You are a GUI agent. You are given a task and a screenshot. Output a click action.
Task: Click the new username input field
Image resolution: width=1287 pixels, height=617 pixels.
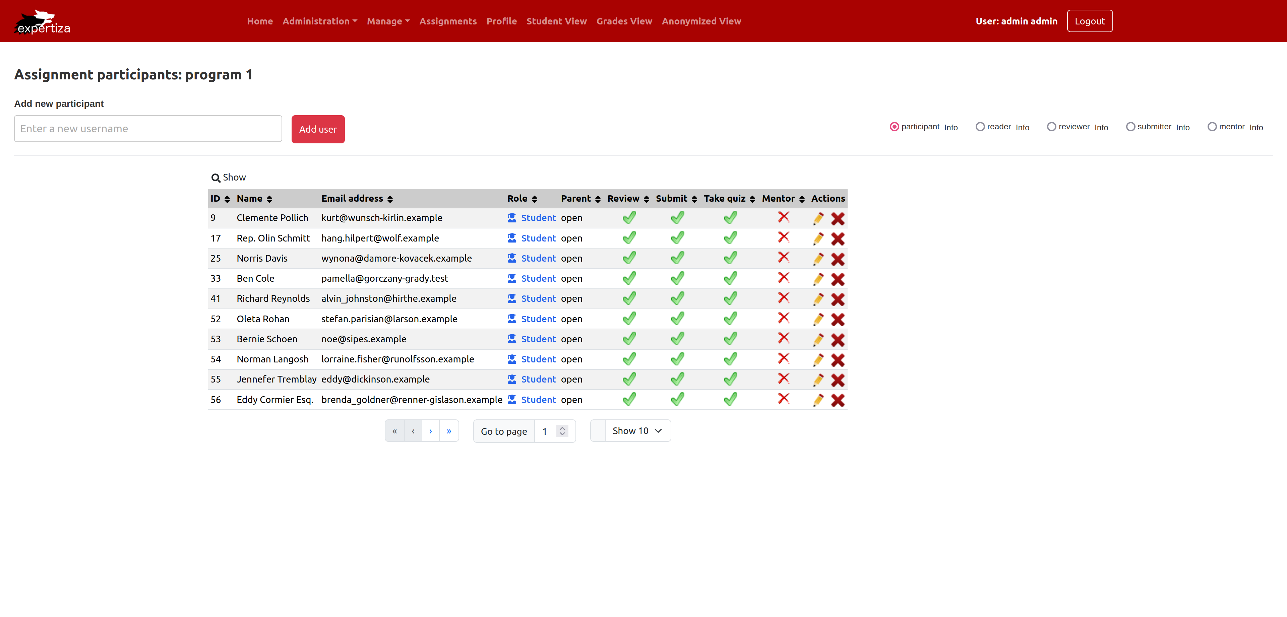click(x=148, y=129)
